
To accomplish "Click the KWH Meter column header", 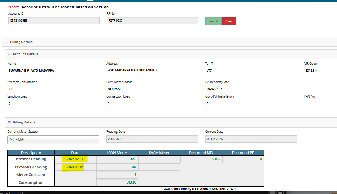I will (x=117, y=153).
